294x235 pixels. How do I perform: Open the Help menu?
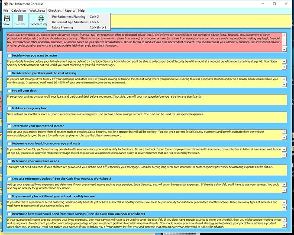[x=81, y=10]
